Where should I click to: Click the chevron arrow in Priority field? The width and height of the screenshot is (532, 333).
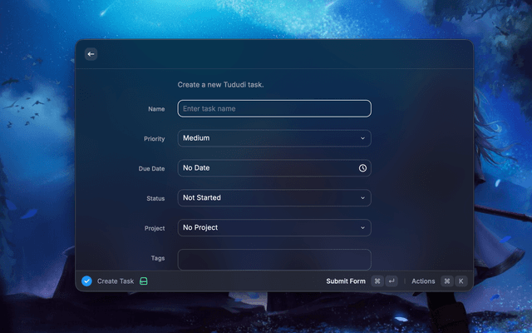362,138
